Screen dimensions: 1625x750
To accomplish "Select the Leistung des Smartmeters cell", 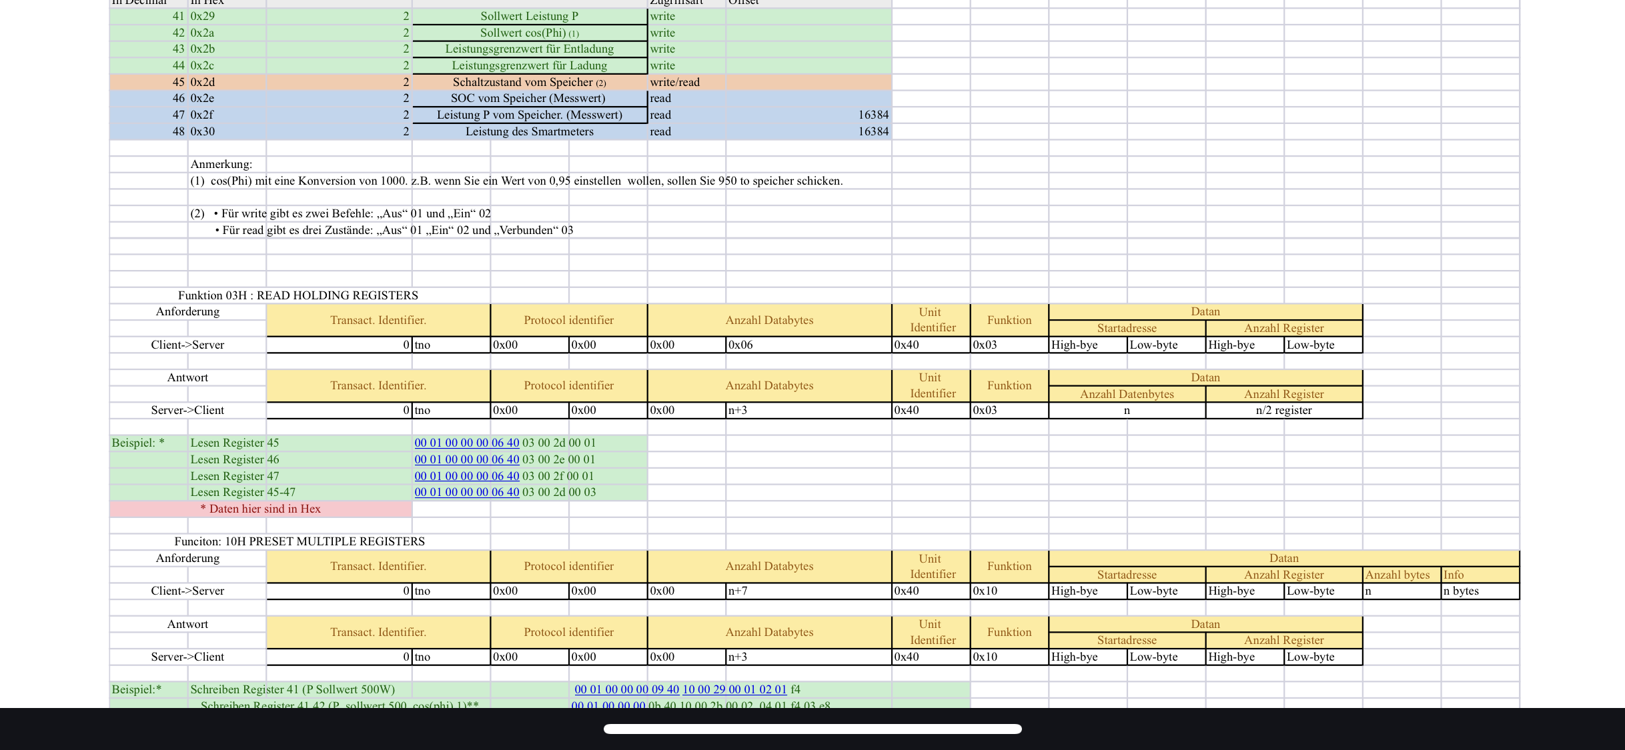I will (530, 131).
